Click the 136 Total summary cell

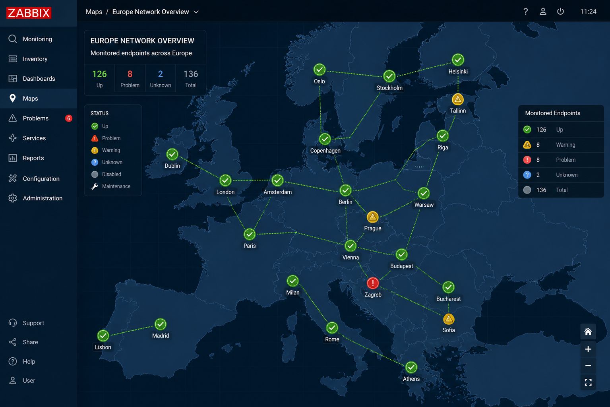191,78
